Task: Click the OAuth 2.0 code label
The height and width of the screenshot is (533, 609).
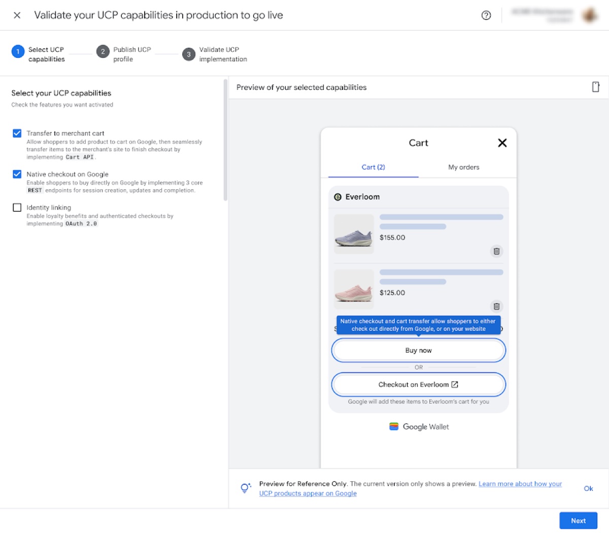Action: click(81, 224)
